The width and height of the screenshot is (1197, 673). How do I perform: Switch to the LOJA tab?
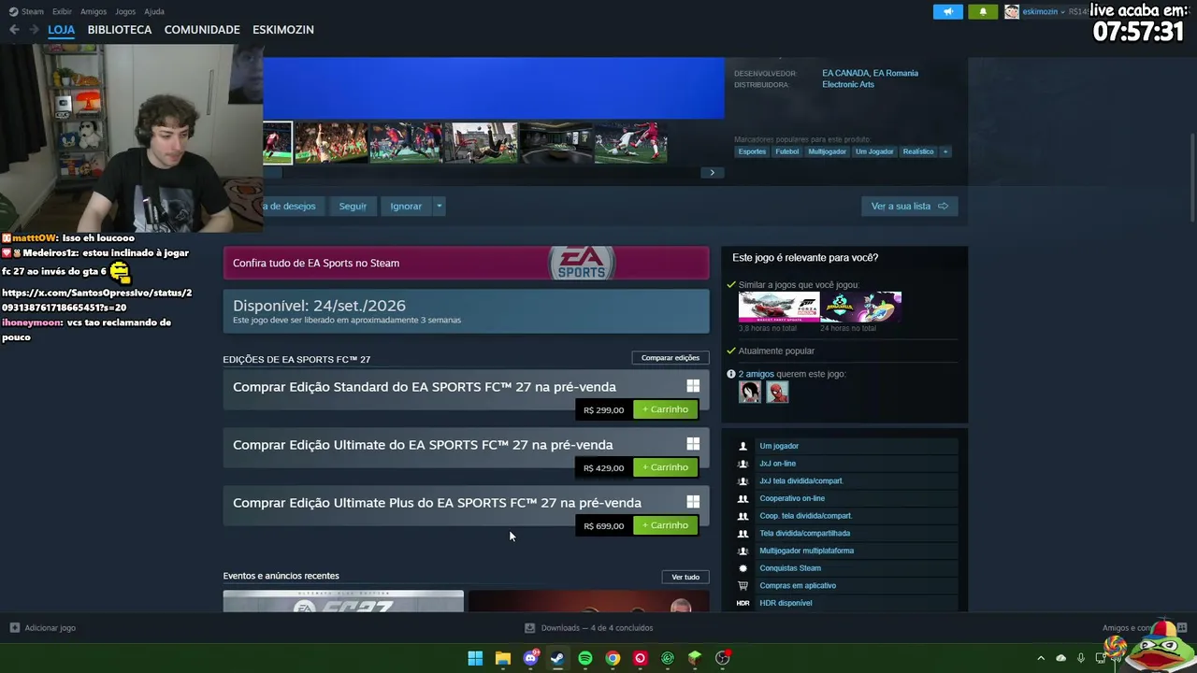click(61, 30)
